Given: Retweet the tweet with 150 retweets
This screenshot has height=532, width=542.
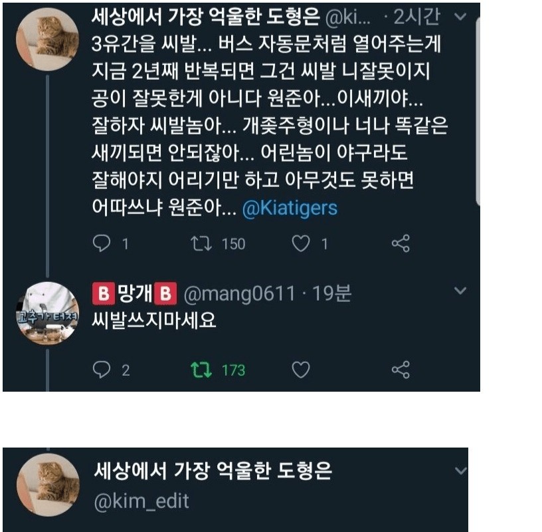Looking at the screenshot, I should coord(200,244).
